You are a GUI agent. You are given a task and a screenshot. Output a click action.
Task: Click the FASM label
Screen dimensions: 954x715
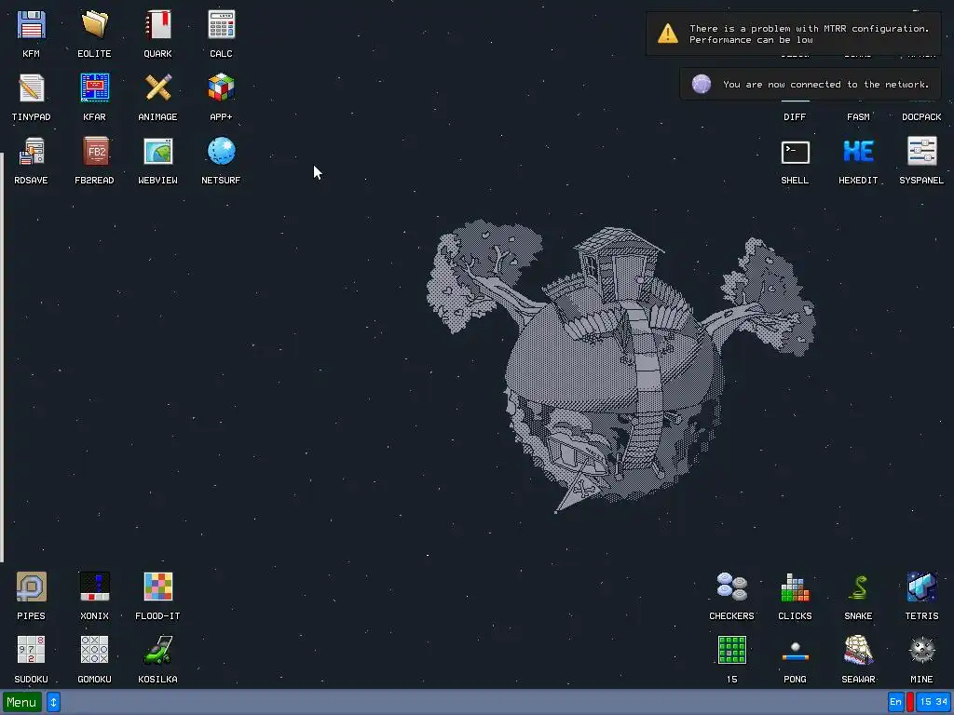[x=858, y=116]
